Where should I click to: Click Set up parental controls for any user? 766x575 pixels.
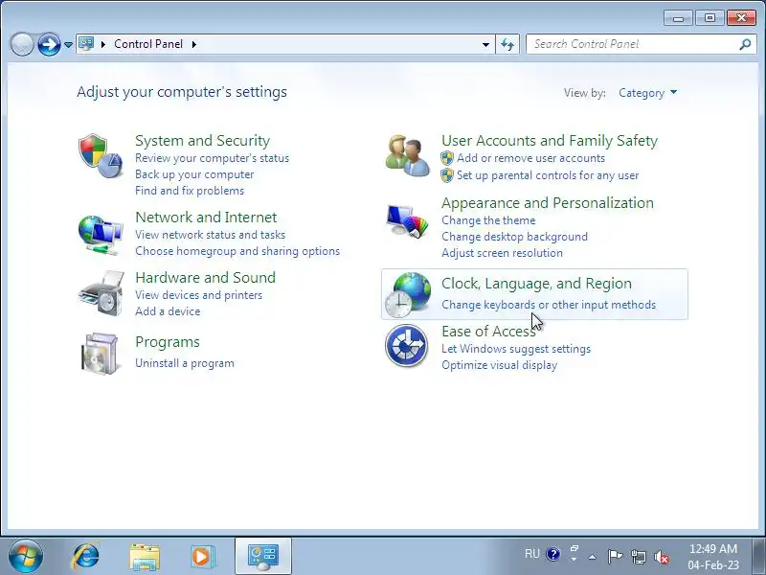coord(548,175)
